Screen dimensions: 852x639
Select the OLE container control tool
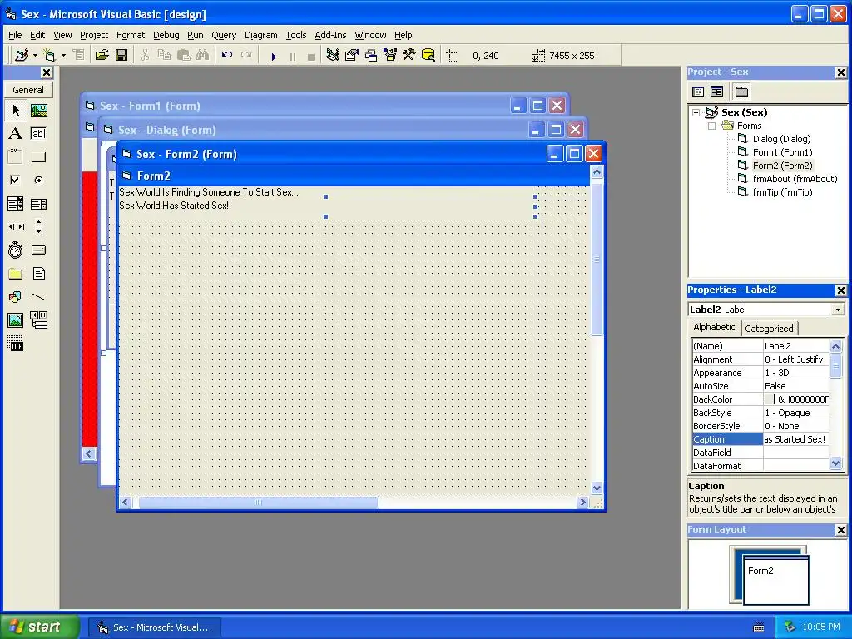pos(16,344)
